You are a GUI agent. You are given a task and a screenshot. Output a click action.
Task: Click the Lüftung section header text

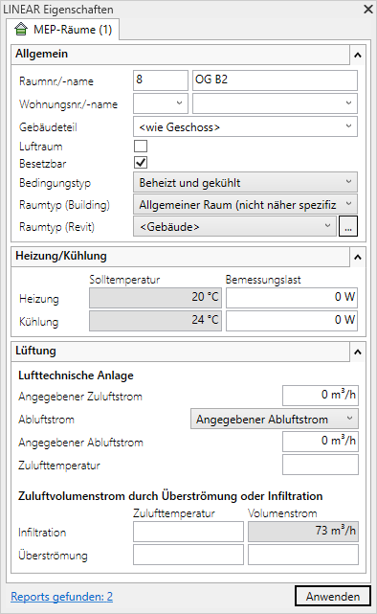tap(35, 351)
